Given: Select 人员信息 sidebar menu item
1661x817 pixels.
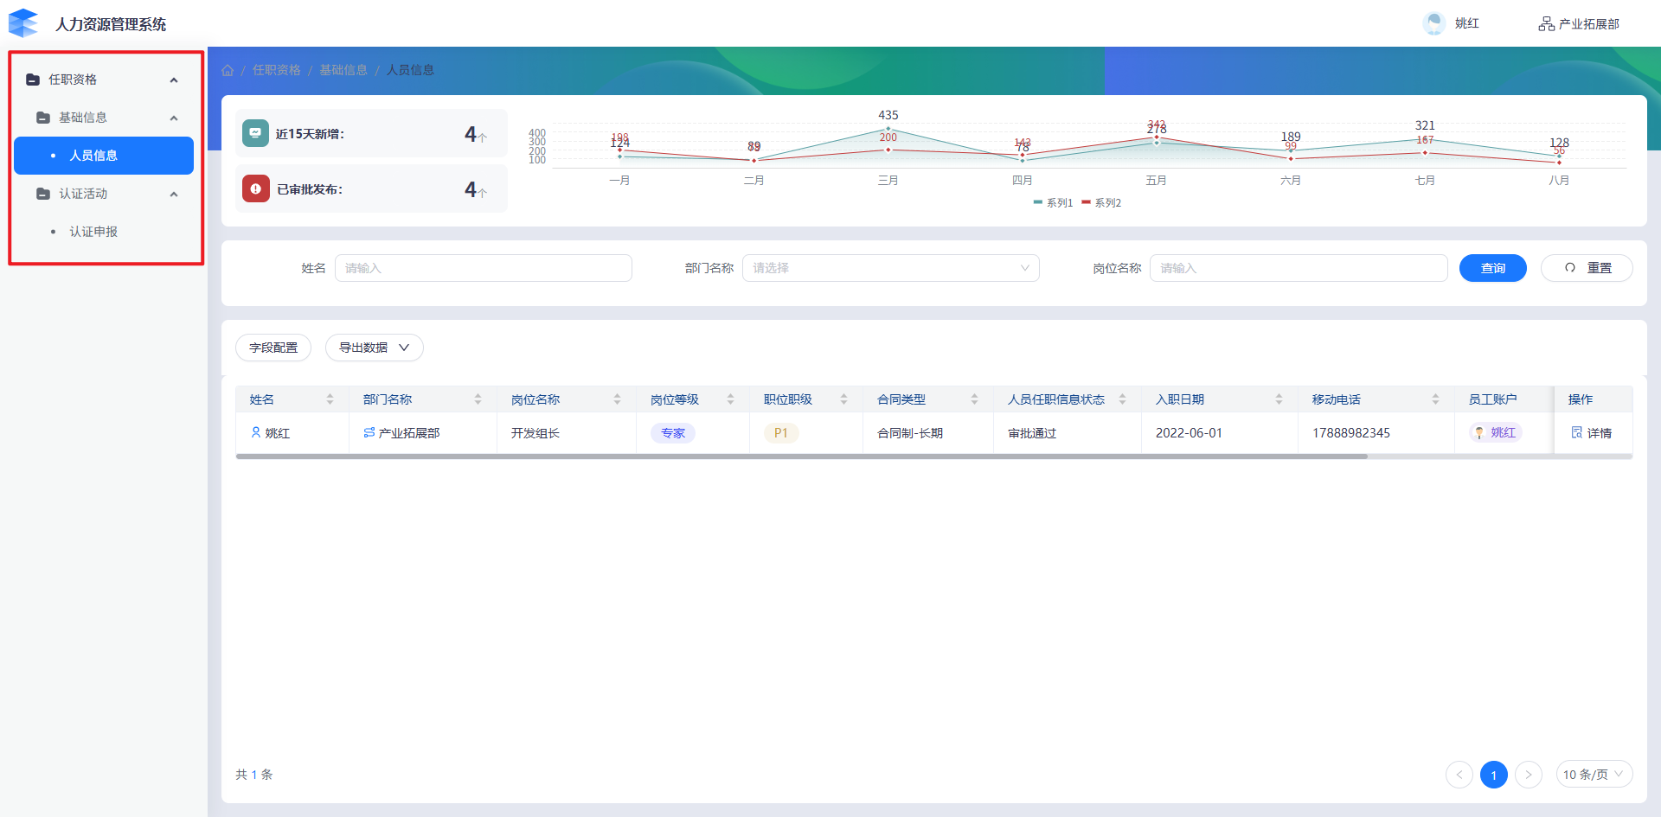Looking at the screenshot, I should [x=93, y=156].
